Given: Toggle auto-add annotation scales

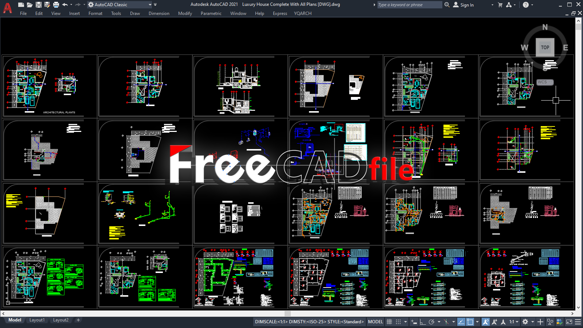Looking at the screenshot, I should 494,322.
